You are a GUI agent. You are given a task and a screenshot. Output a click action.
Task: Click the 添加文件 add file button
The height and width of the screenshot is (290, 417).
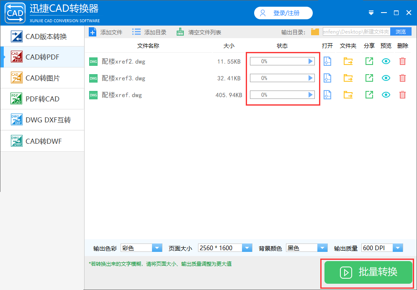pyautogui.click(x=106, y=32)
